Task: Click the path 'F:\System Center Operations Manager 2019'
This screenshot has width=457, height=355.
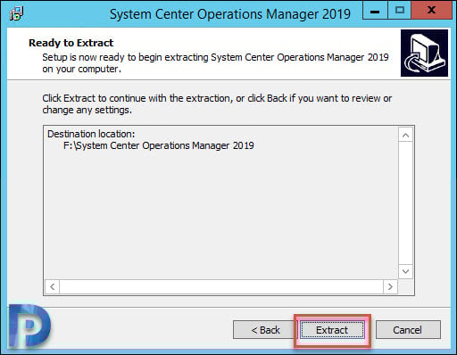Action: [159, 145]
